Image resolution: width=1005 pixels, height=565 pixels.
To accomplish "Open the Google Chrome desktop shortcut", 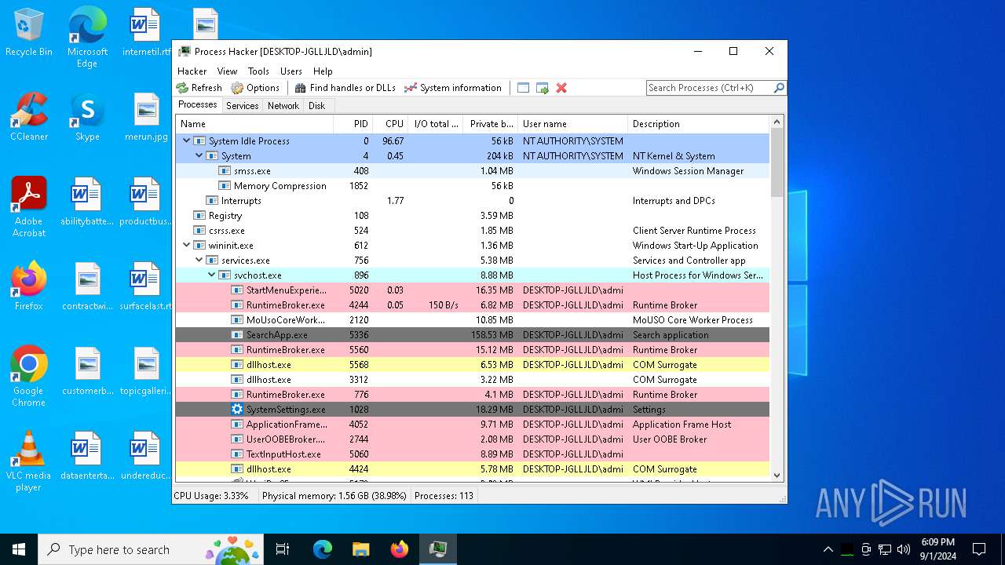I will pos(29,376).
